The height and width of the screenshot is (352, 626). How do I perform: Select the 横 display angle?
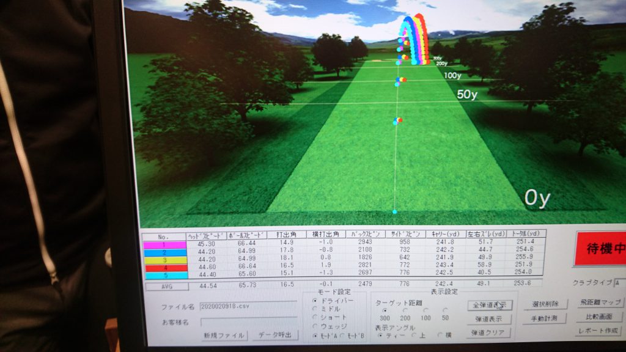click(440, 335)
